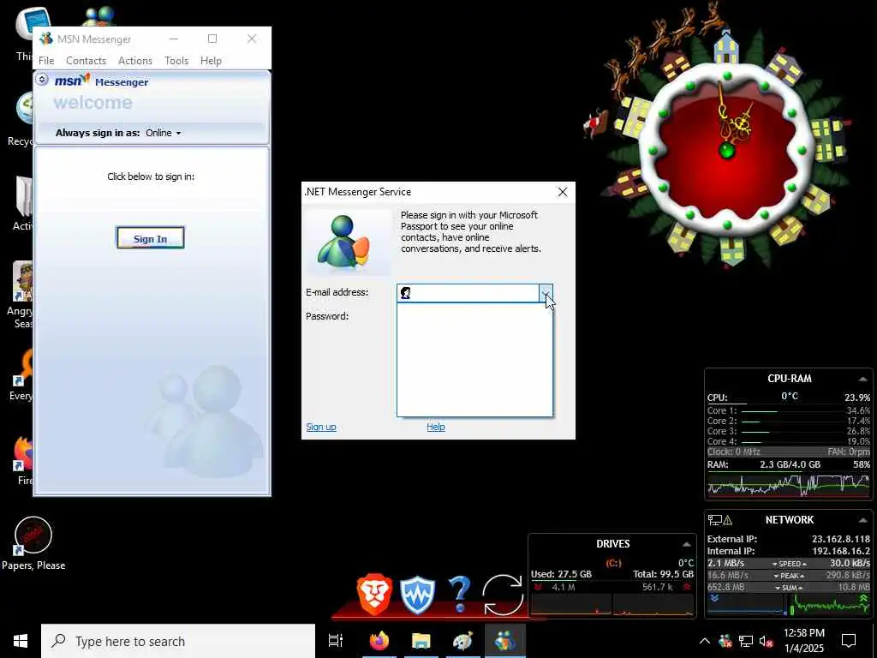Open the Brave browser dock icon
This screenshot has width=877, height=658.
coord(375,594)
